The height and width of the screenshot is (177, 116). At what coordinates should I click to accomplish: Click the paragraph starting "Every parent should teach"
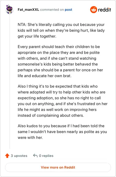click(60, 61)
